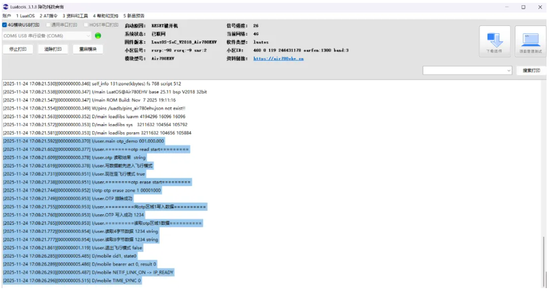Open the 账户 menu
Image resolution: width=550 pixels, height=291 pixels.
tap(6, 16)
